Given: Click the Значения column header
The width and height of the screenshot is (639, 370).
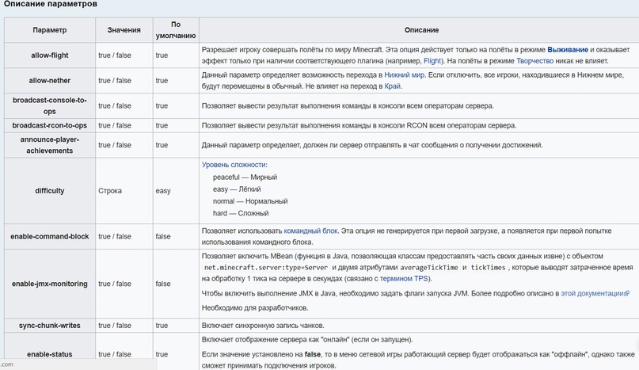Looking at the screenshot, I should [x=124, y=30].
